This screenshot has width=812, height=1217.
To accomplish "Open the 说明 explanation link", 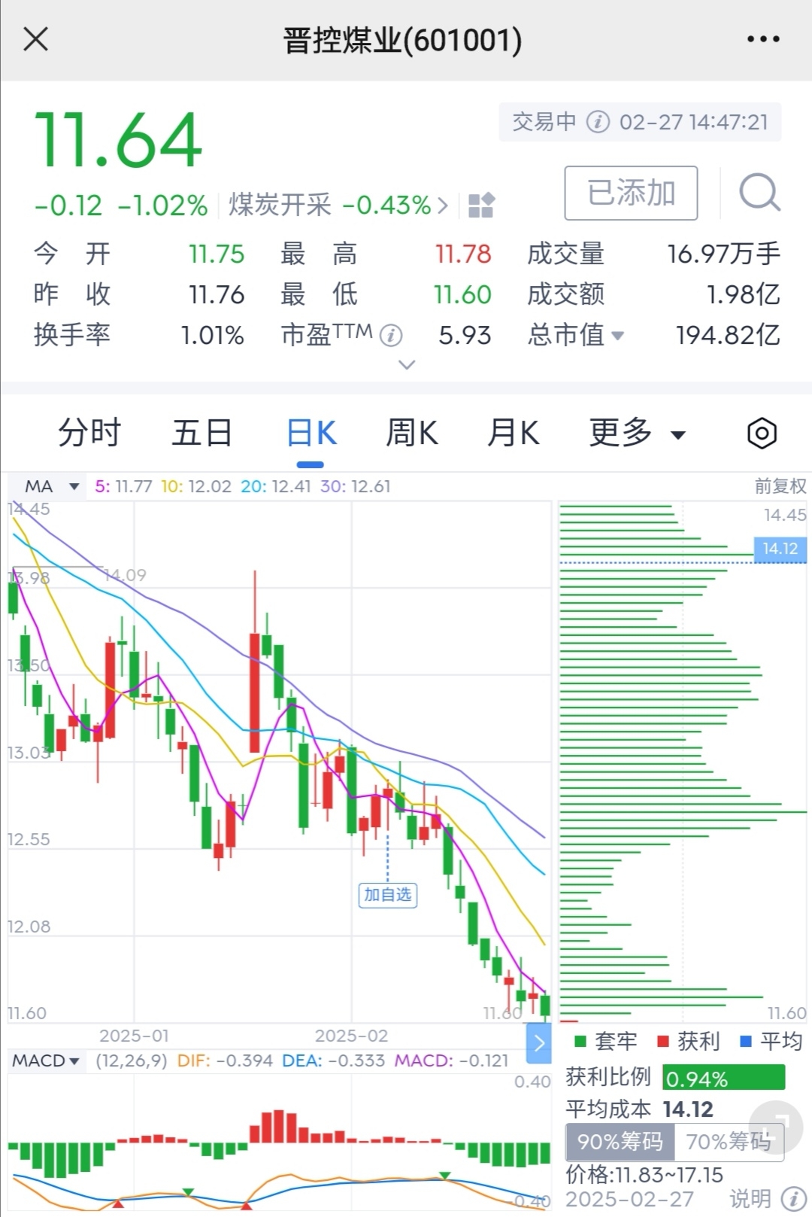I will click(750, 1198).
